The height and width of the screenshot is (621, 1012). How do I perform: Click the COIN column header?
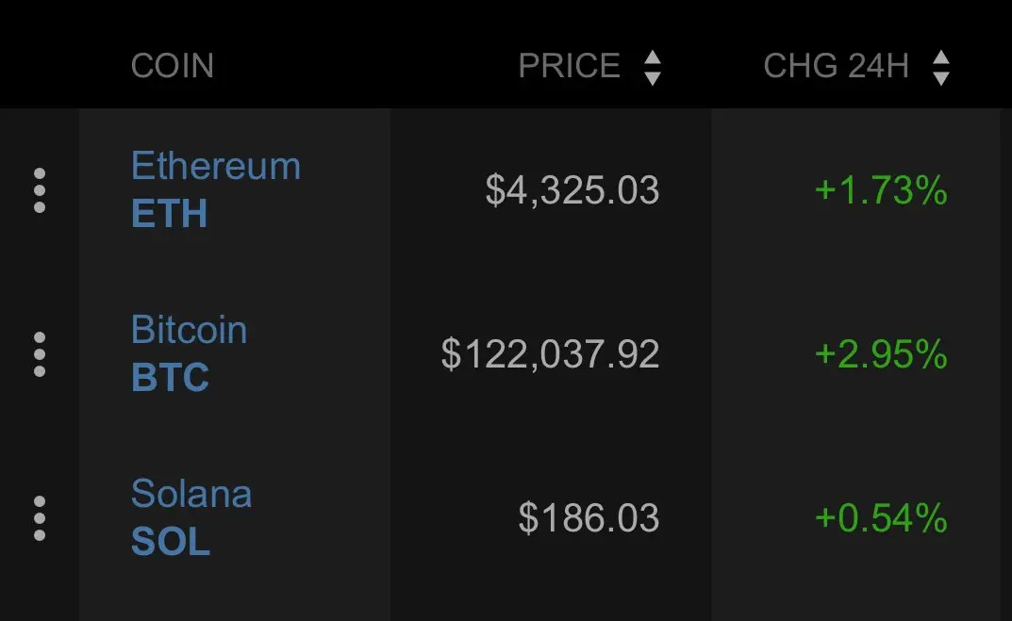pos(173,66)
